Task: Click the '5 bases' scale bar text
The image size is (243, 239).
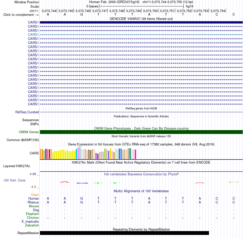Action: [x=92, y=6]
